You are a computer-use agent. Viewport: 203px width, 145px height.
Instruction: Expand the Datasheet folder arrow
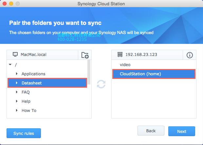(17, 83)
